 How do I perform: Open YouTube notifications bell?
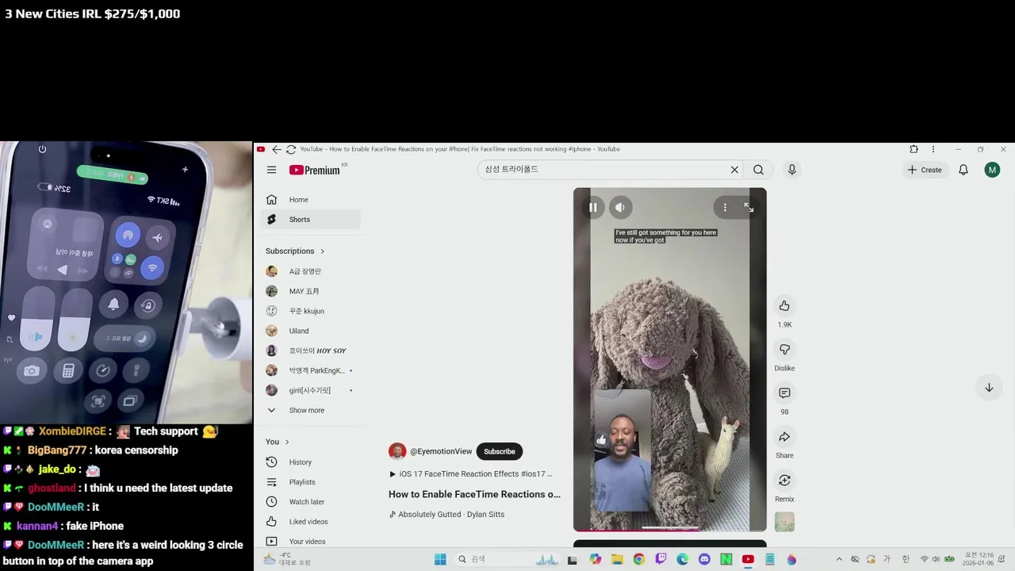963,170
